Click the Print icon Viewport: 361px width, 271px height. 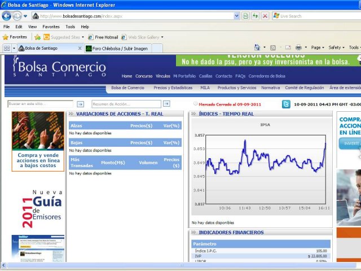[298, 47]
